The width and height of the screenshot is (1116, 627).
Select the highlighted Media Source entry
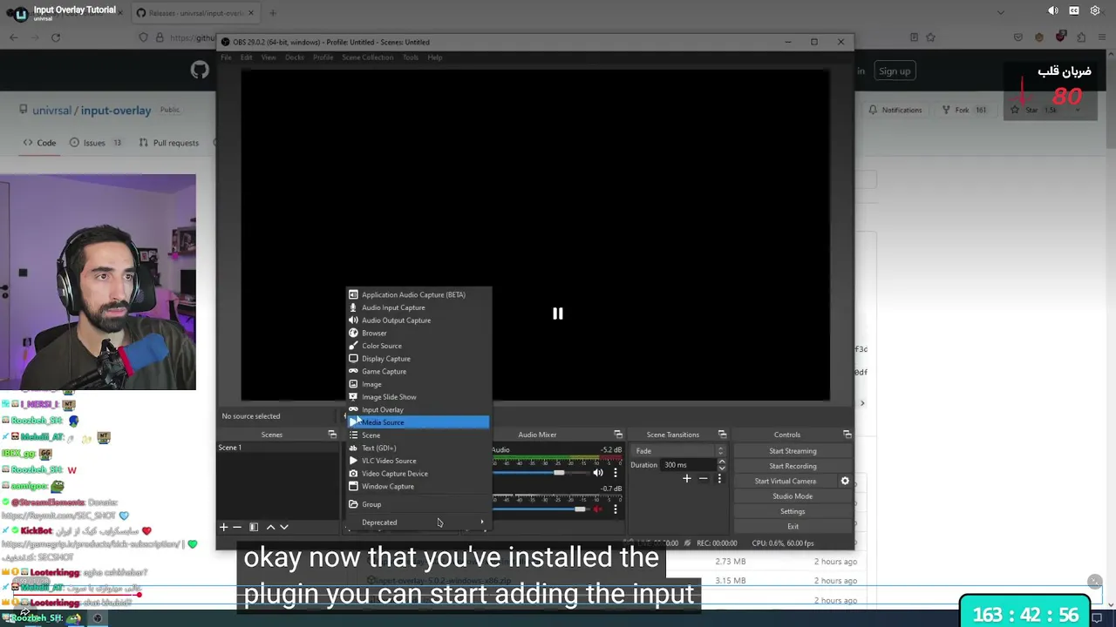[418, 422]
